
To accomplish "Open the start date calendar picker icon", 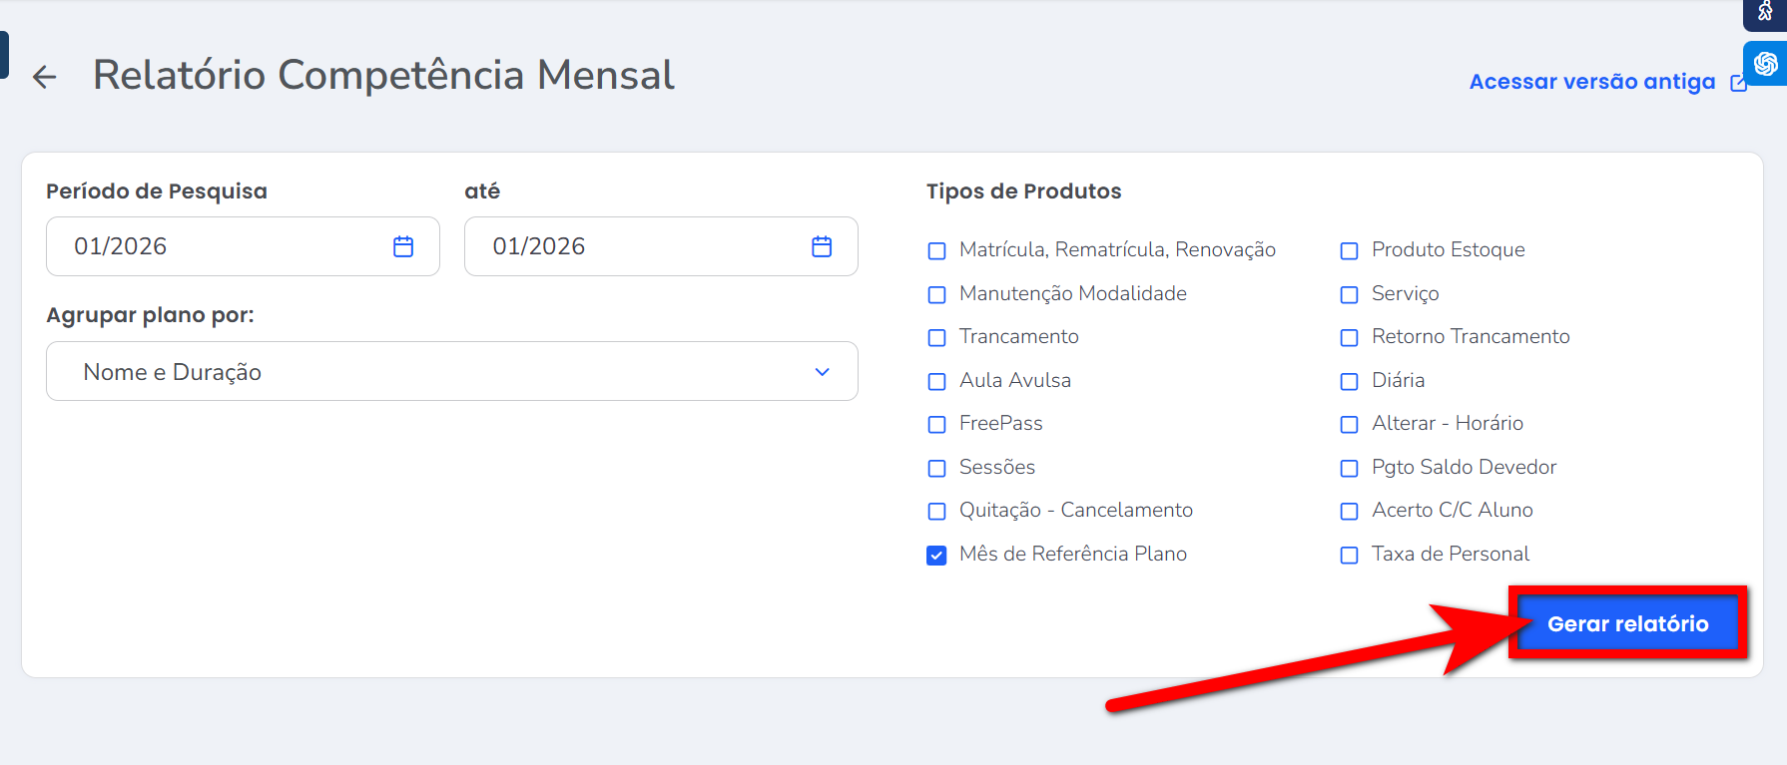I will click(x=403, y=246).
